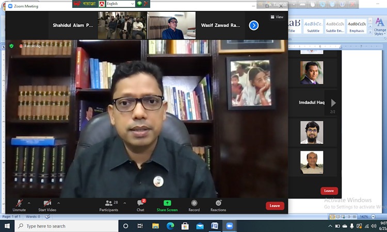Open video options arrow beside Start Video
387x232 pixels.
[59, 203]
